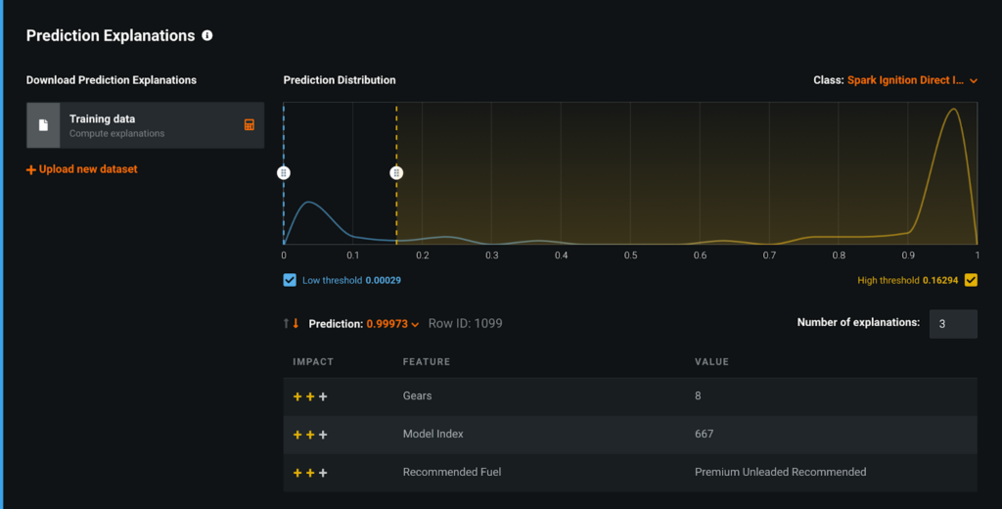Click the Gears value 8

(x=698, y=395)
